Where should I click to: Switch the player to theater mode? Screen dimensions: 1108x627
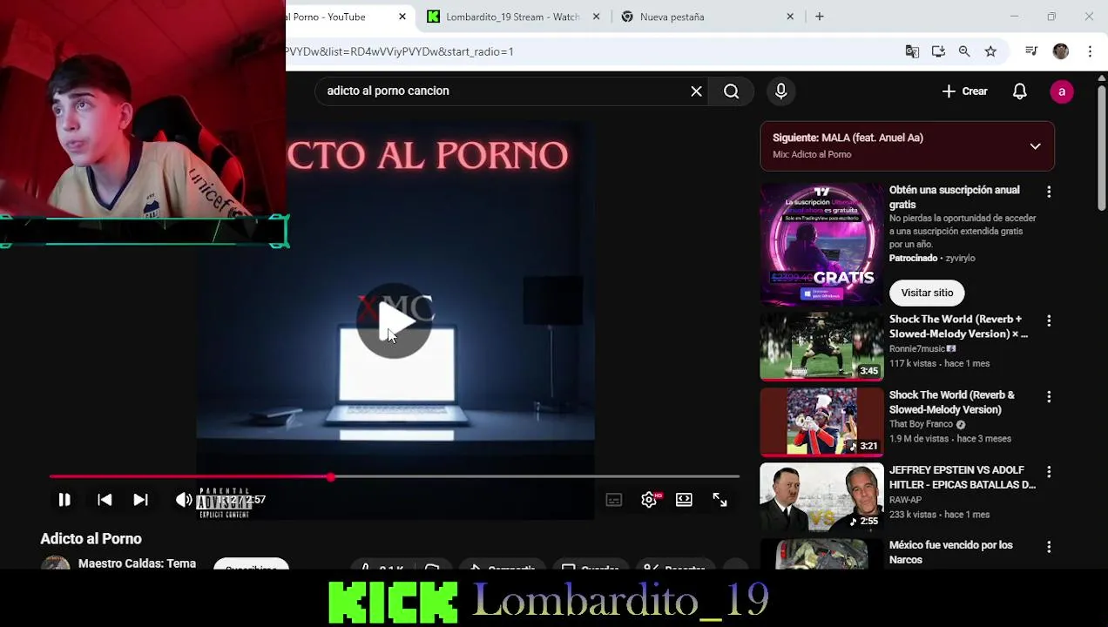tap(684, 500)
